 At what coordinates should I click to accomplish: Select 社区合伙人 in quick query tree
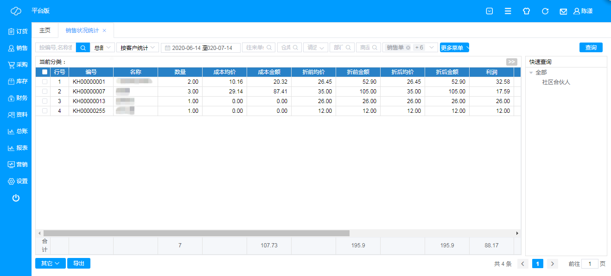[x=556, y=82]
